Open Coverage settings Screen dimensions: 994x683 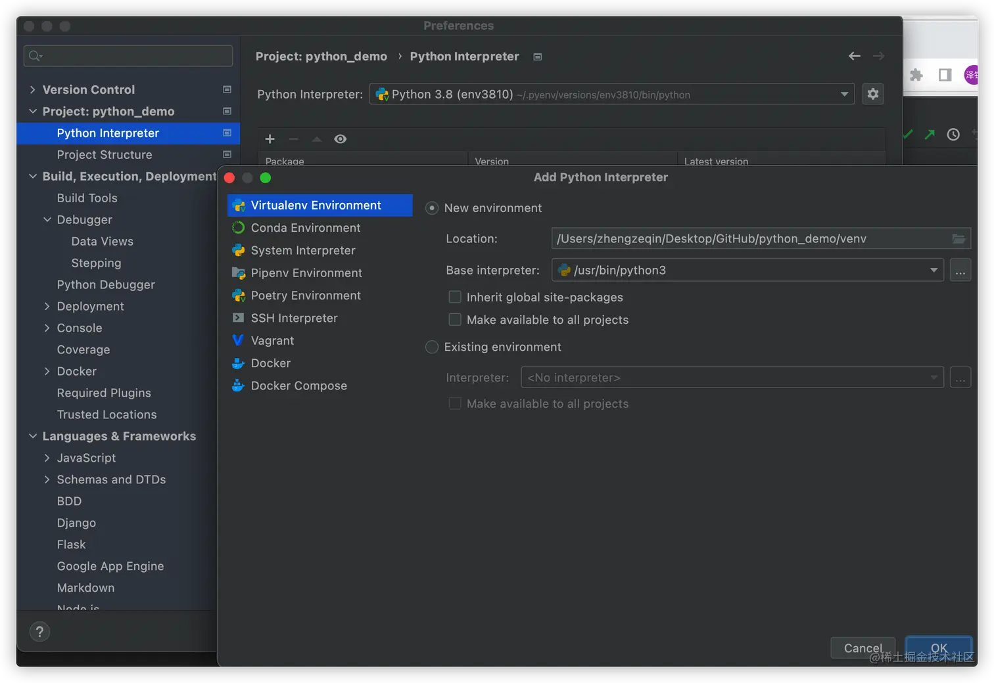pos(83,349)
